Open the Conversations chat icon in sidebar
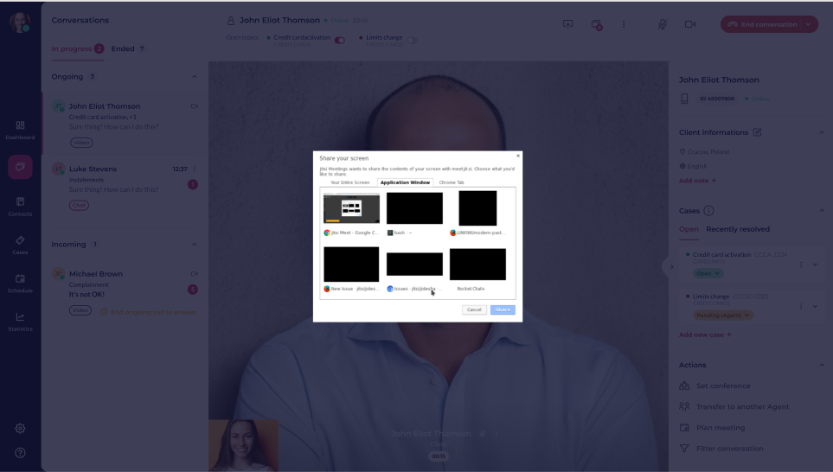Viewport: 833px width, 472px height. (x=20, y=167)
